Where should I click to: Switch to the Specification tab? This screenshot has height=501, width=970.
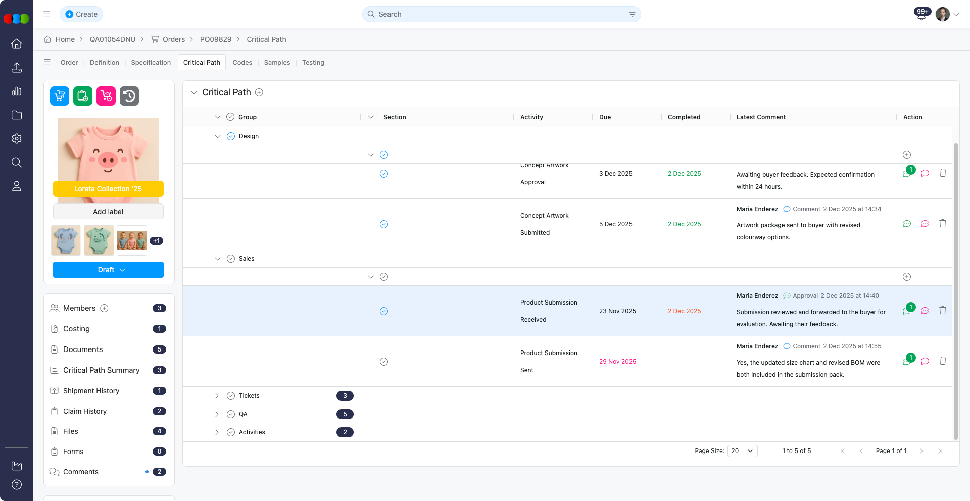click(x=151, y=63)
